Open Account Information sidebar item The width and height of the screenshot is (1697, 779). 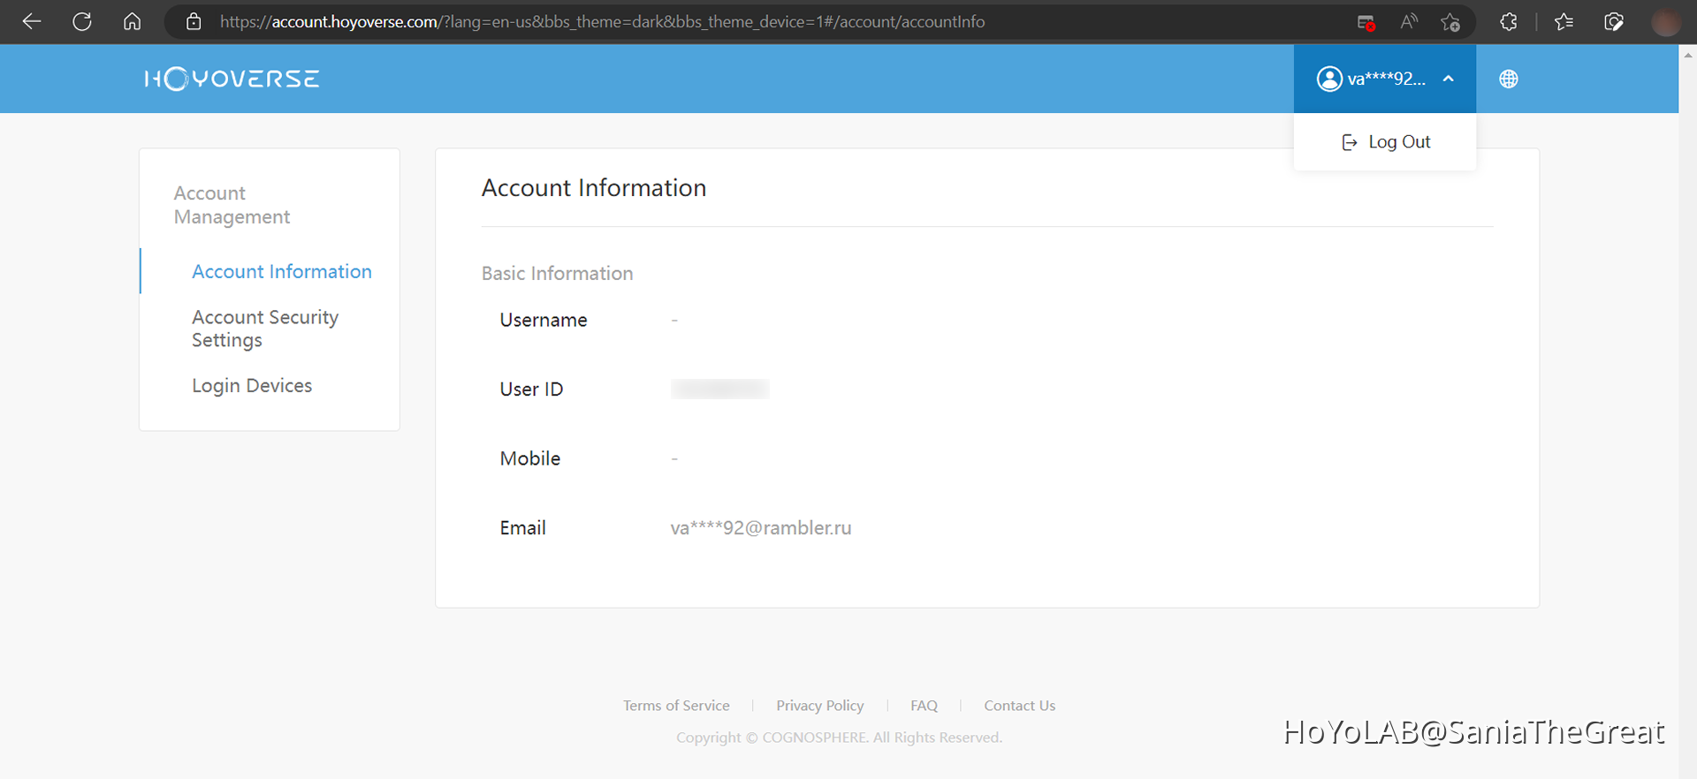(x=281, y=272)
